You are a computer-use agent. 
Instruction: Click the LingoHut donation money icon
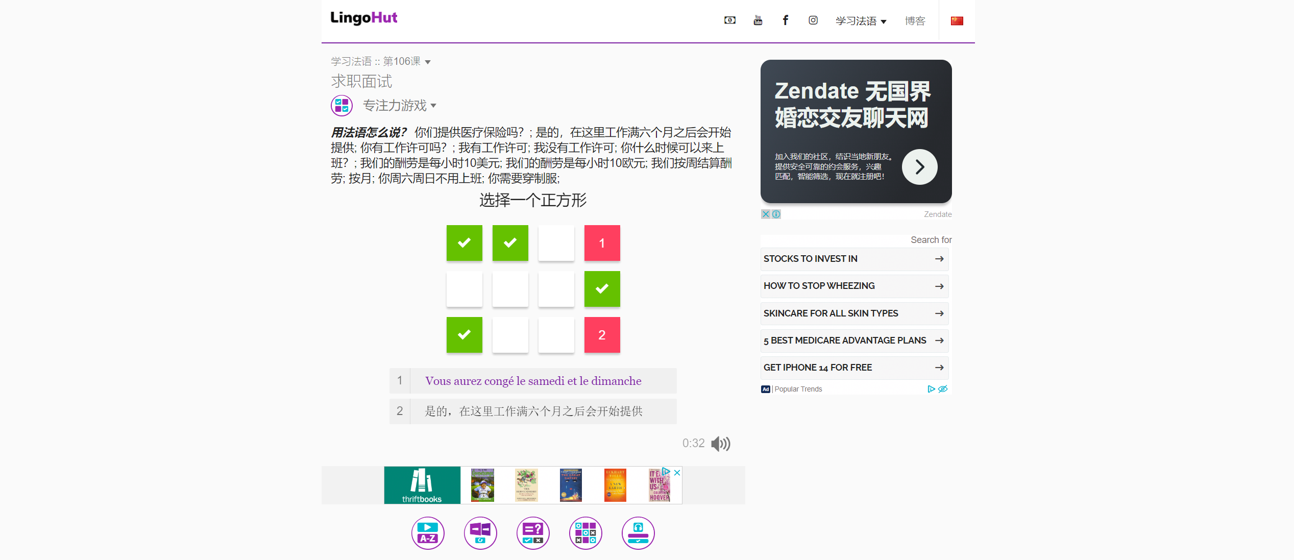pos(729,20)
